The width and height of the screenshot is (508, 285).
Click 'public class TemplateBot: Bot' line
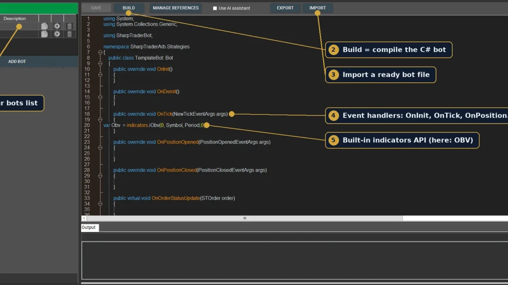coord(141,57)
